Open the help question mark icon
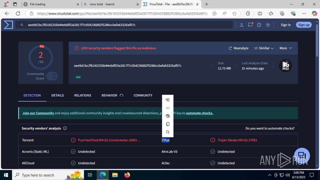 coord(259,25)
